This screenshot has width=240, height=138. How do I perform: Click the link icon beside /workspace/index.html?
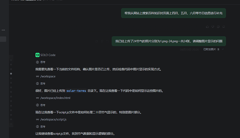point(38,98)
